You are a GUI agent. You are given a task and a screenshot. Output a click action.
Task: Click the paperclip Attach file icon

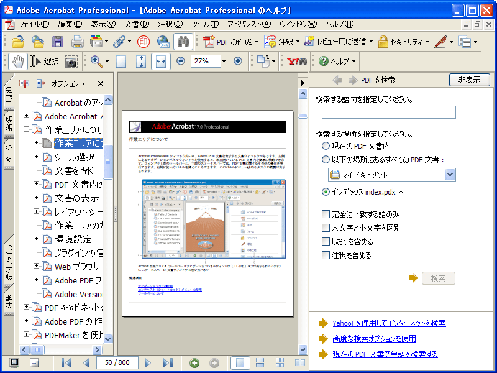coord(119,42)
